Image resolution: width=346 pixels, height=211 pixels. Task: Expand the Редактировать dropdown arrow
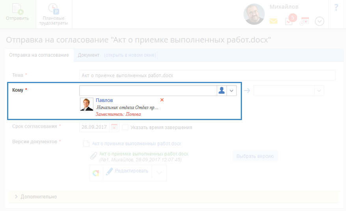(159, 173)
